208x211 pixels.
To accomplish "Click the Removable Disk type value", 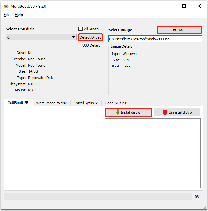I will point(41,78).
